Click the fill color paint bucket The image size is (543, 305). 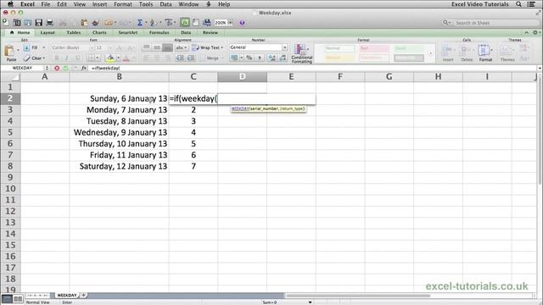pyautogui.click(x=110, y=58)
